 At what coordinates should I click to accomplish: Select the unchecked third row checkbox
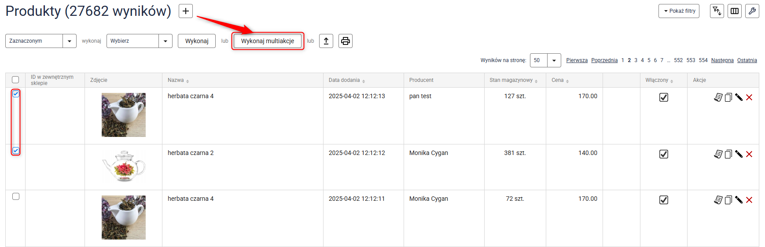coord(16,196)
